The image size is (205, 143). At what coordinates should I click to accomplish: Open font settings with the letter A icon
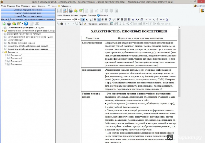(133, 20)
